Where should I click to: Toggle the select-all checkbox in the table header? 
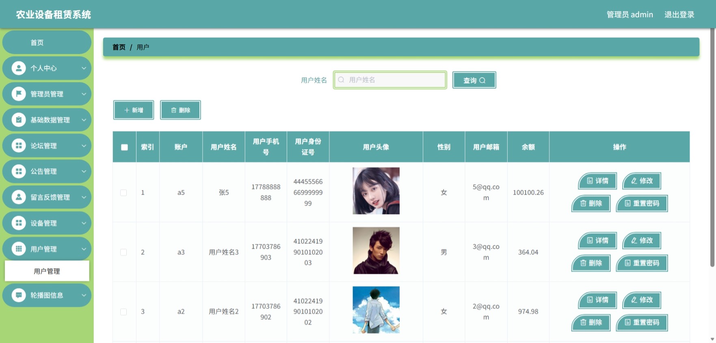click(124, 147)
